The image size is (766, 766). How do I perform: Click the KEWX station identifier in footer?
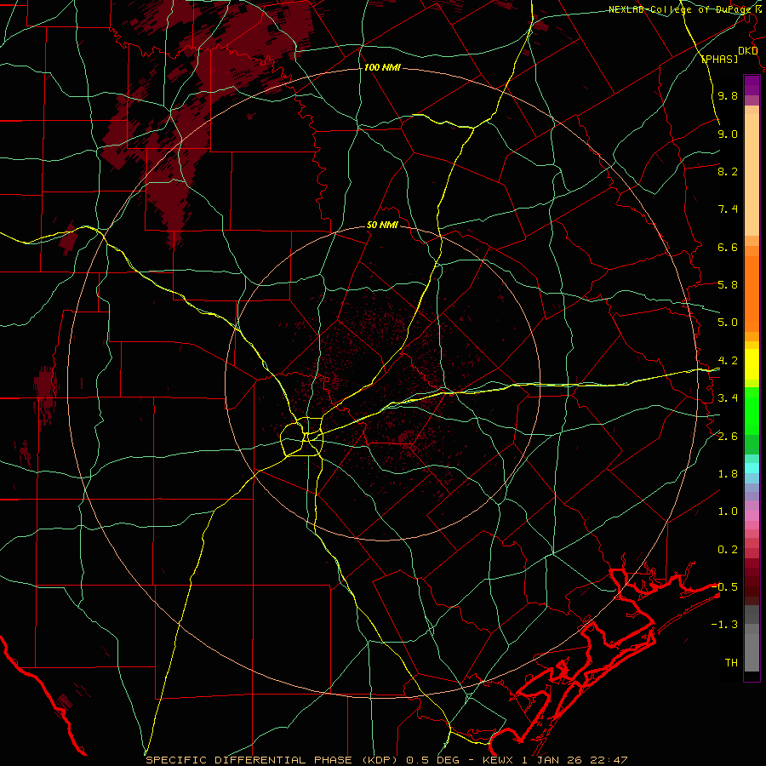tap(499, 760)
